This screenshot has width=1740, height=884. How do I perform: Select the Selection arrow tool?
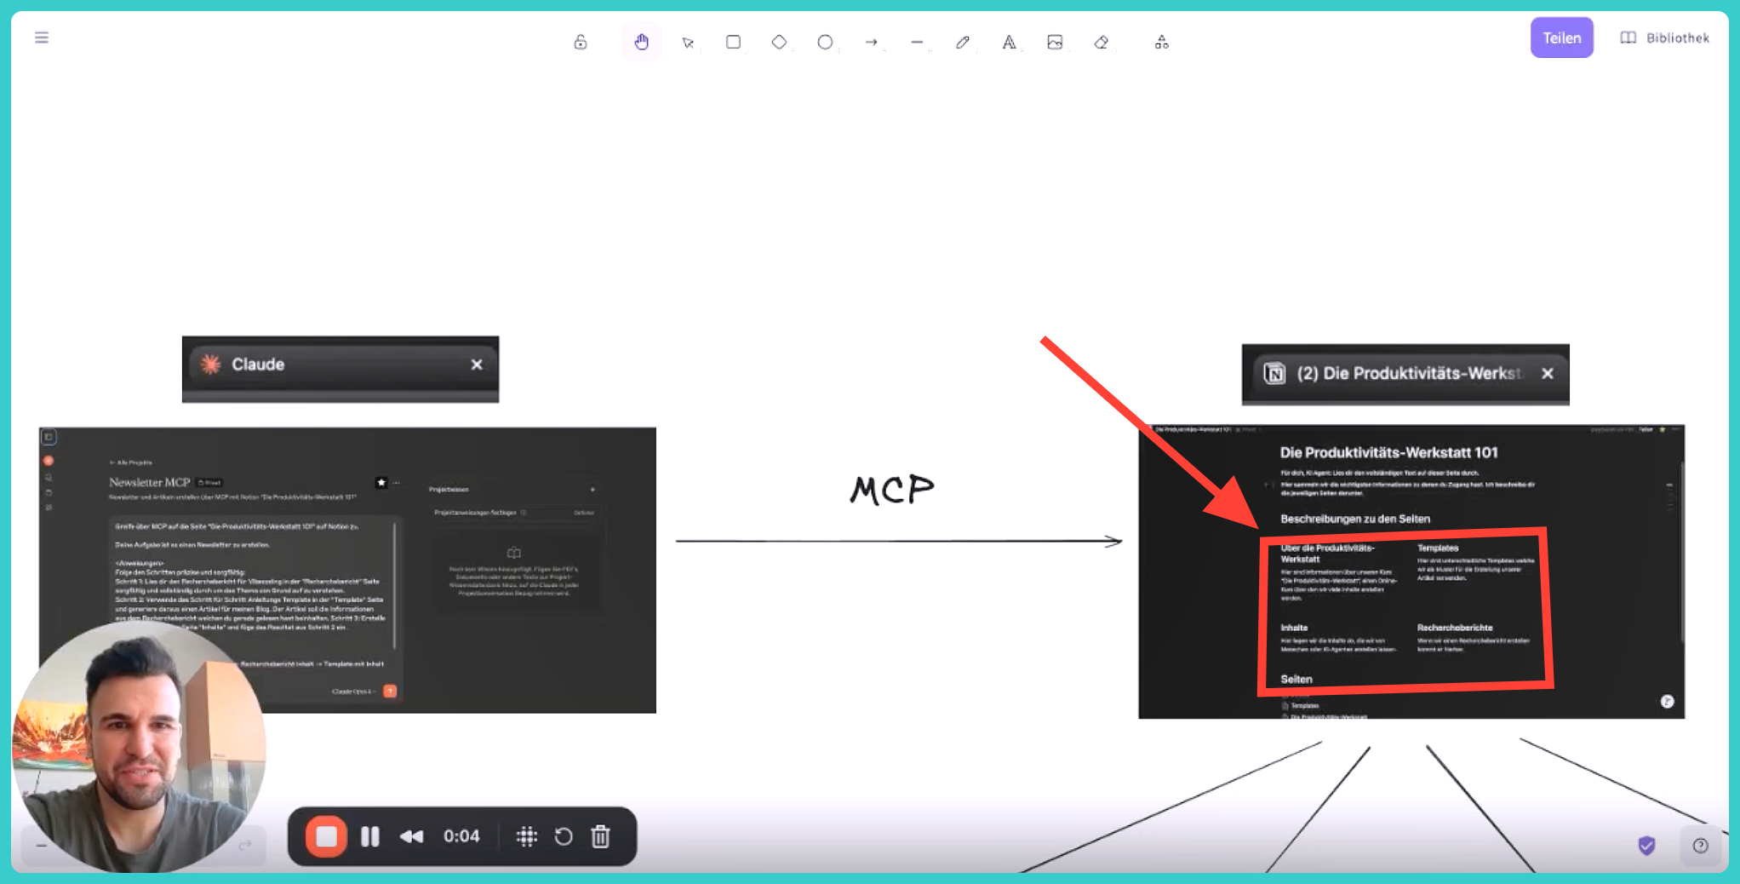(688, 42)
